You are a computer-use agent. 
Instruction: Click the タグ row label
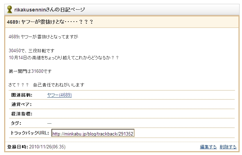(16, 123)
